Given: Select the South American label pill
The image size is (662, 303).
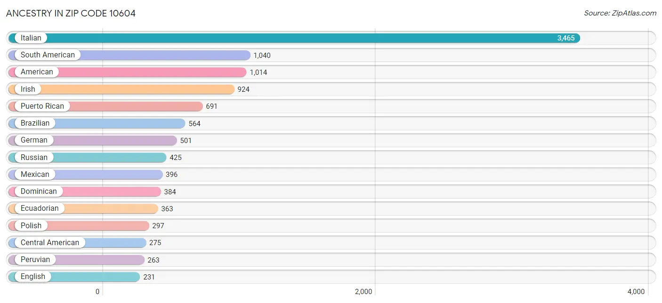Looking at the screenshot, I should pos(48,55).
